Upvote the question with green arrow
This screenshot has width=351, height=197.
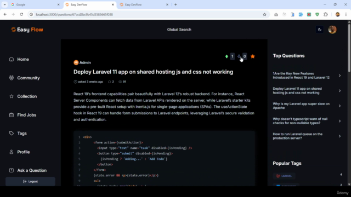pos(227,56)
